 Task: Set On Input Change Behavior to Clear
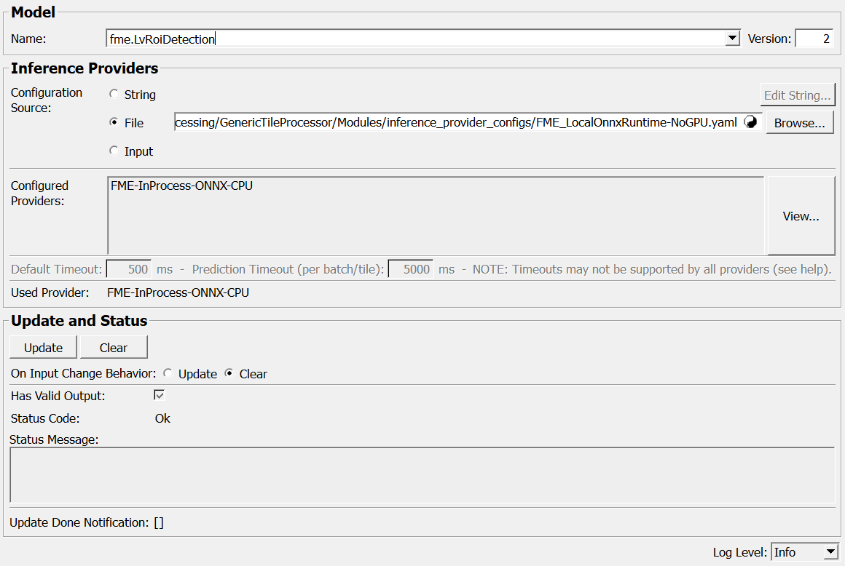pos(229,373)
